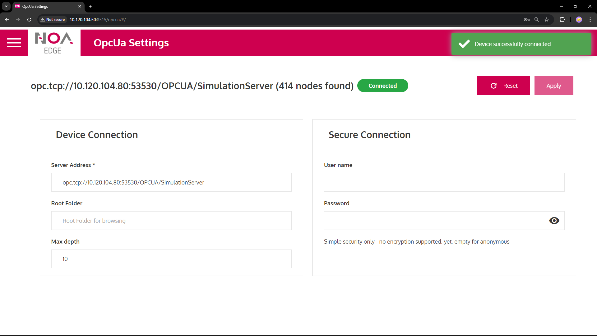Focus the Root Folder field
597x336 pixels.
(x=171, y=221)
